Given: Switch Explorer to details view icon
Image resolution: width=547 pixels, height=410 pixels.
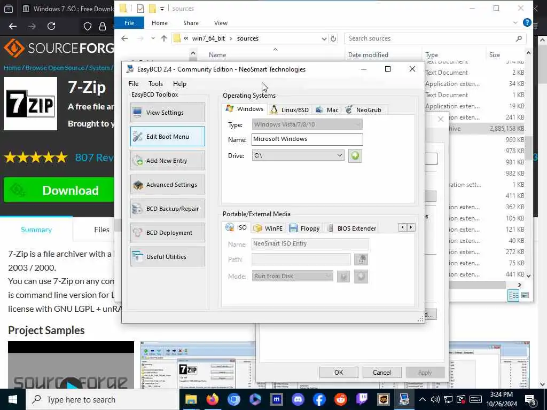Looking at the screenshot, I should (x=513, y=295).
